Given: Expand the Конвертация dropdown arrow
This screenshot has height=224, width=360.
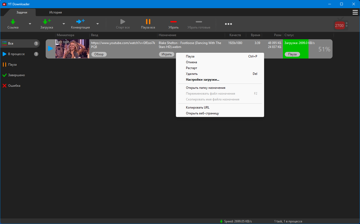Looking at the screenshot, I should tap(97, 24).
